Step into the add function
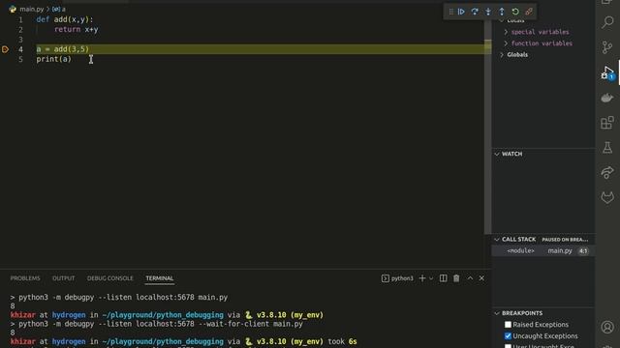The width and height of the screenshot is (620, 348). point(488,12)
